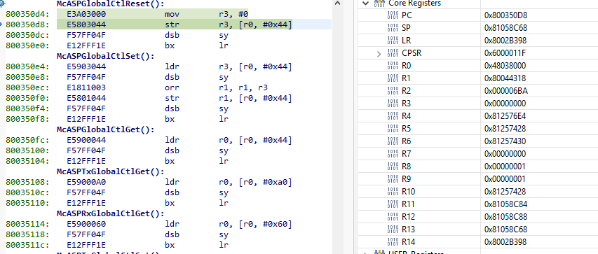Screen dimensions: 598x254
Task: Click the R0 register icon
Action: [393, 66]
